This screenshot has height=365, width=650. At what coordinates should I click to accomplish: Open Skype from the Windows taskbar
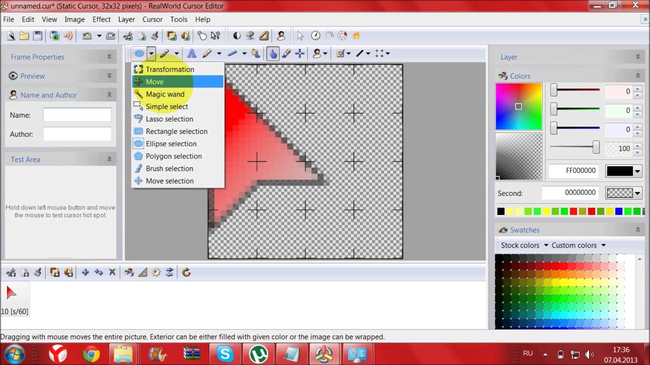point(225,354)
